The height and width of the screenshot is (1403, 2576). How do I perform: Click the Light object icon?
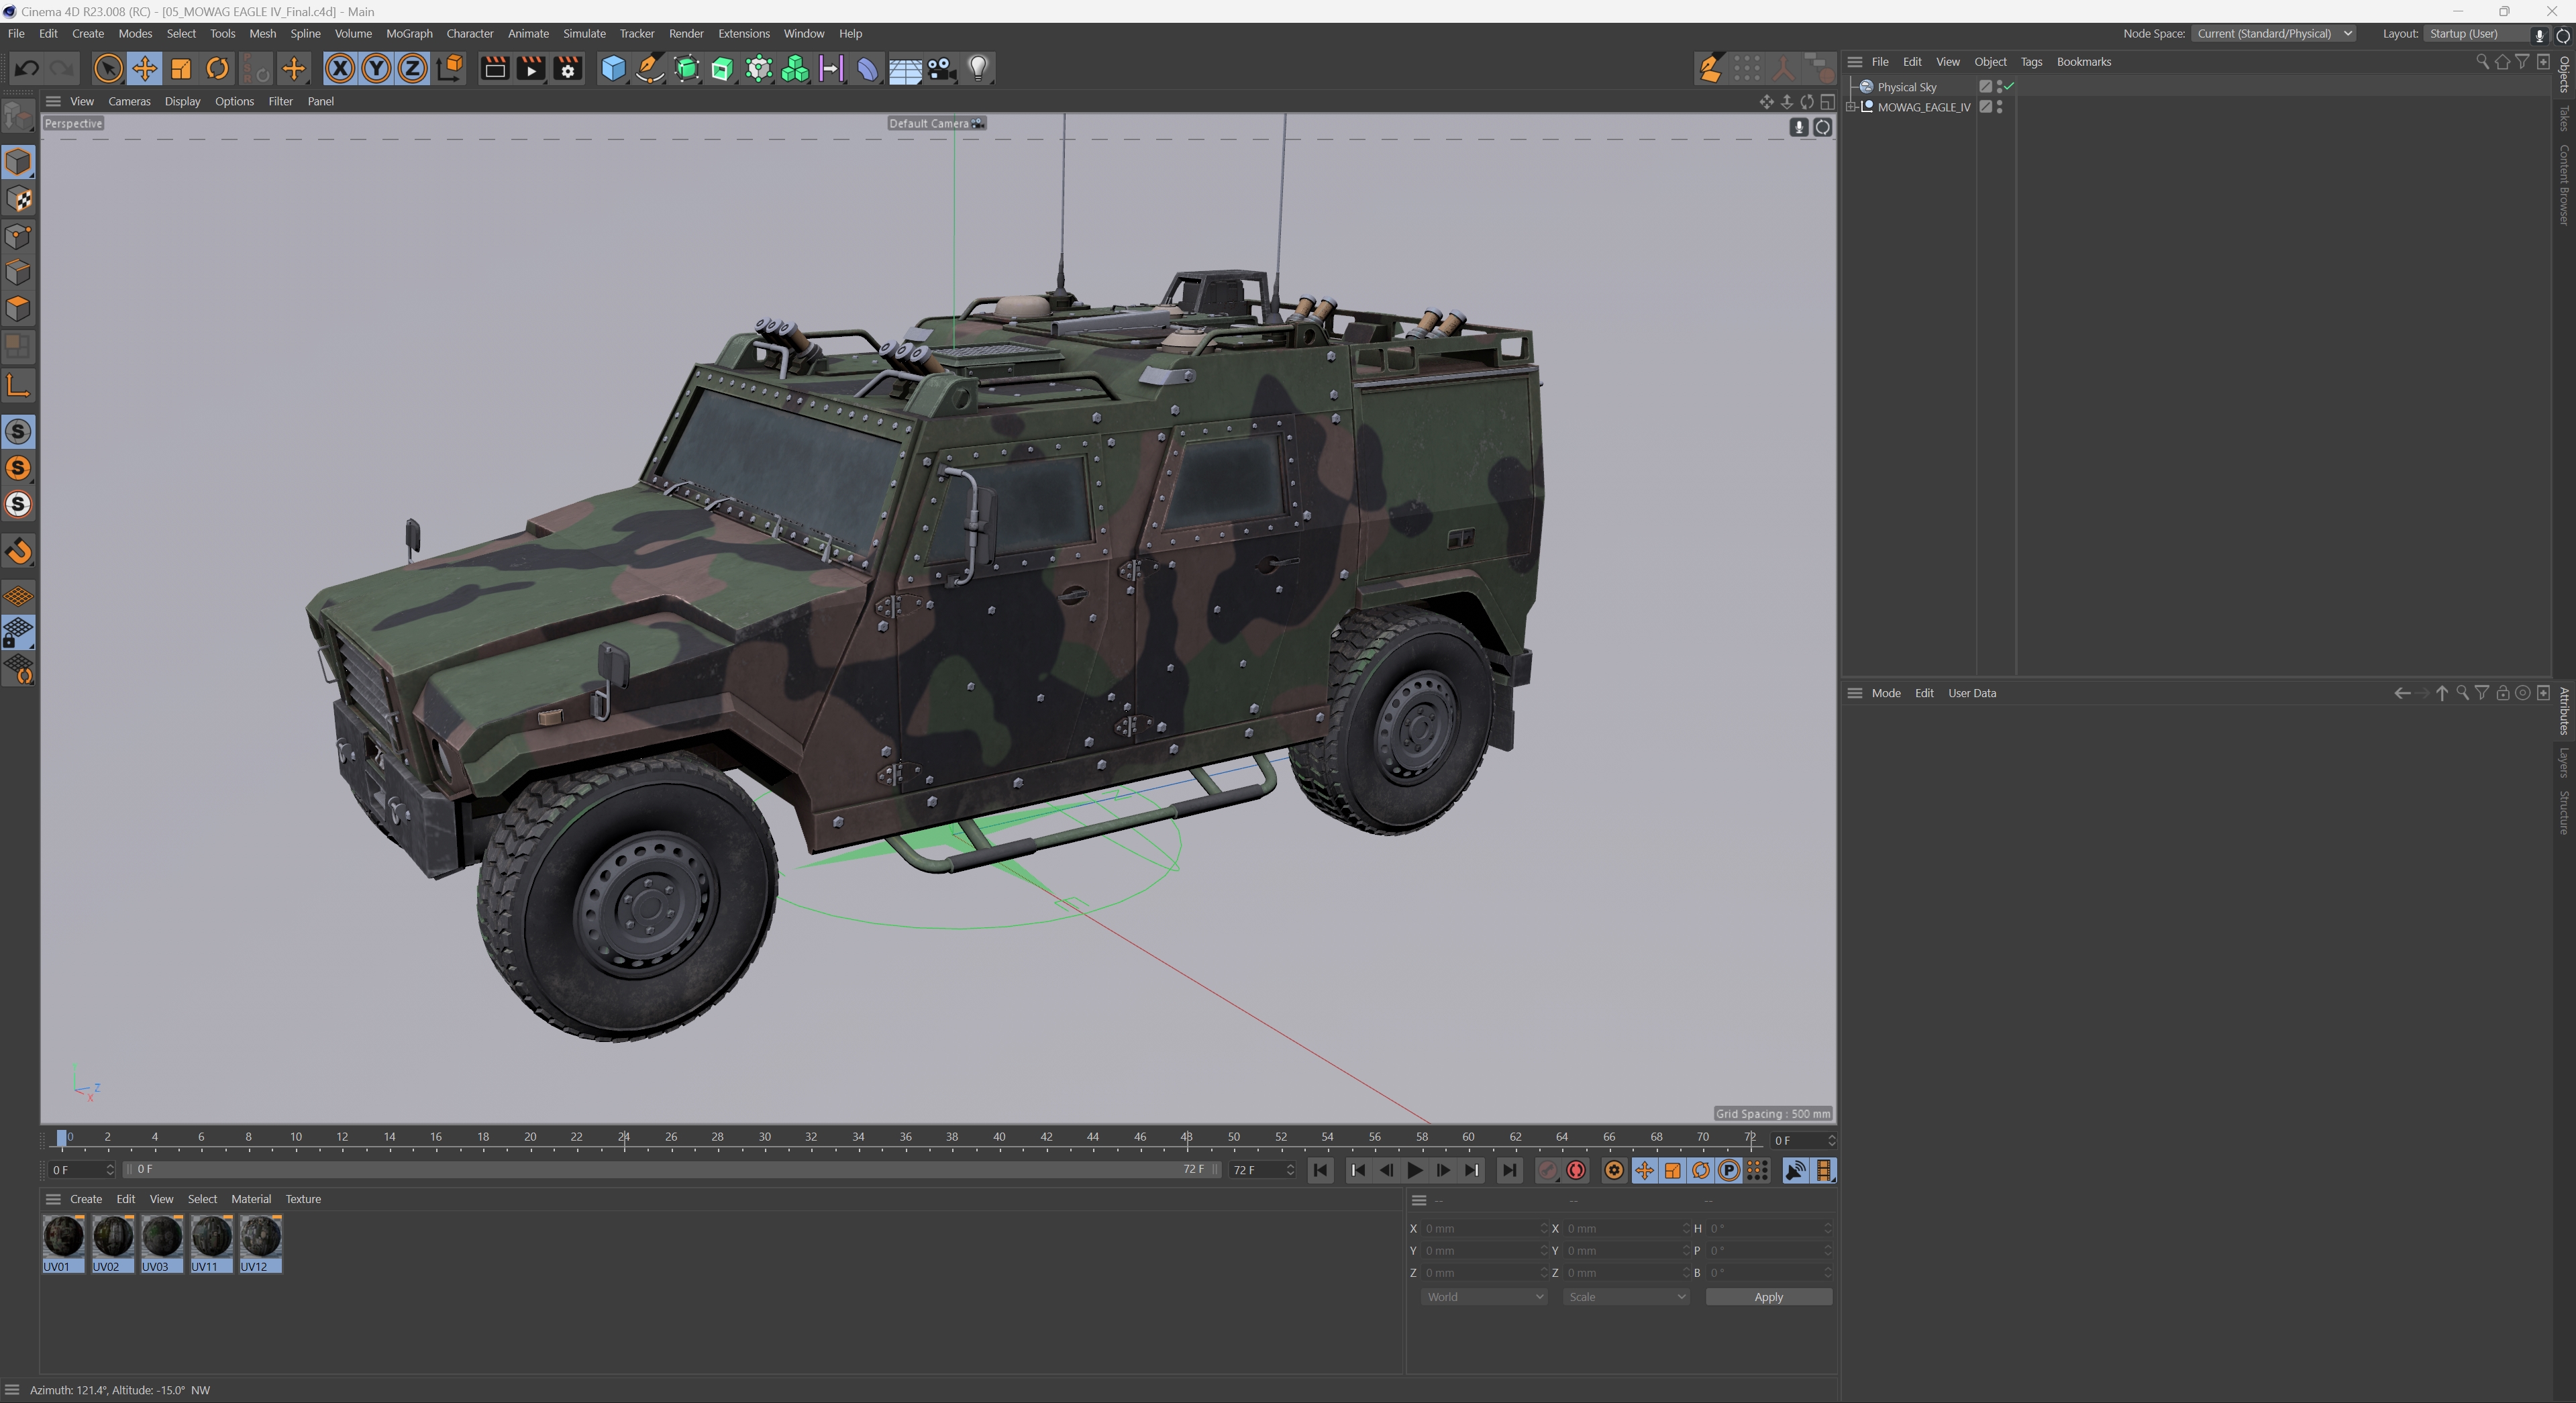pyautogui.click(x=977, y=69)
